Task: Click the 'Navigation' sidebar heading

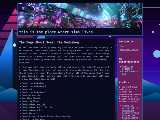Action: [x=126, y=41]
